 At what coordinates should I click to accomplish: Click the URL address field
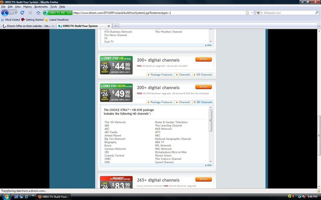point(159,12)
